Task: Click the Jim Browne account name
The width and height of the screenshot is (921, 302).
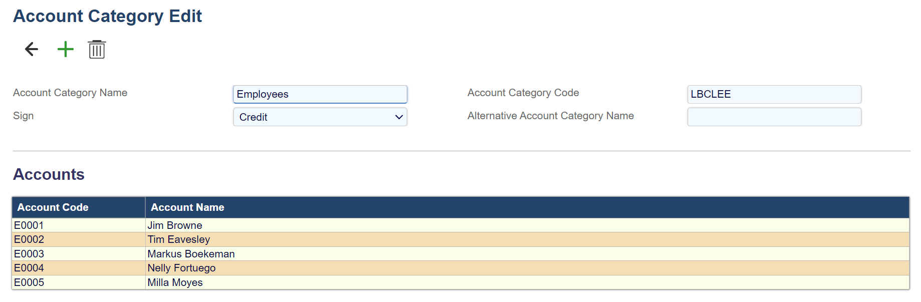Action: coord(175,225)
